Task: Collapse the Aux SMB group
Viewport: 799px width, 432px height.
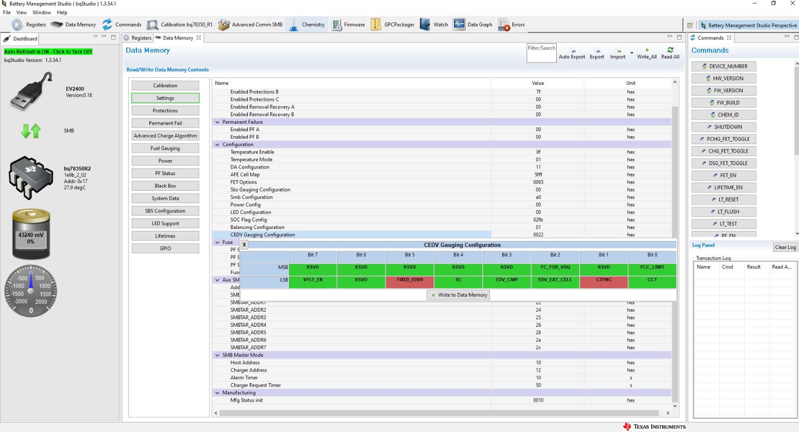Action: tap(217, 280)
